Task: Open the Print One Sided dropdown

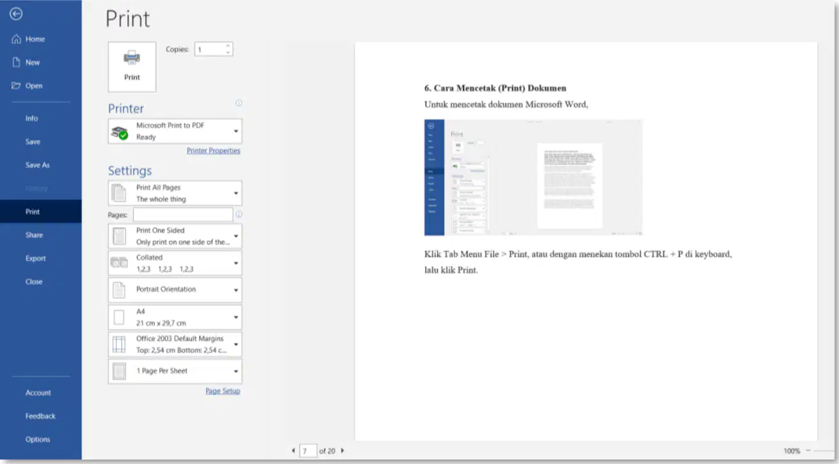Action: pyautogui.click(x=175, y=236)
